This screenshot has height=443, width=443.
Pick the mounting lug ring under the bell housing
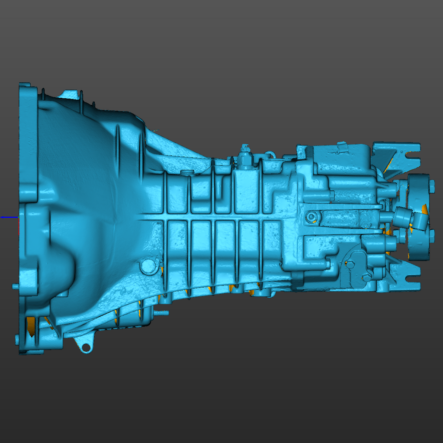85,347
